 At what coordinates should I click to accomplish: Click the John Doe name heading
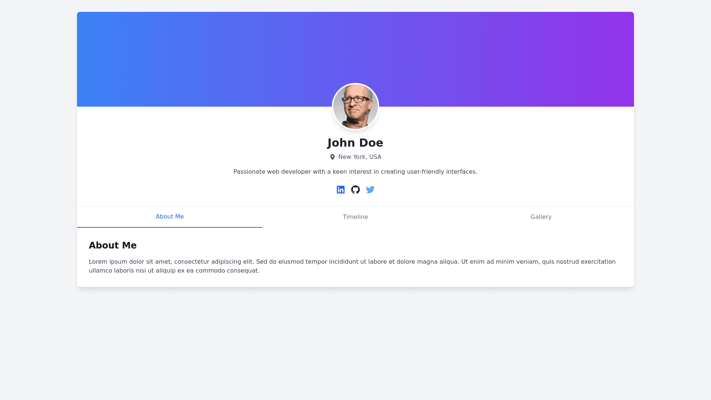click(355, 143)
